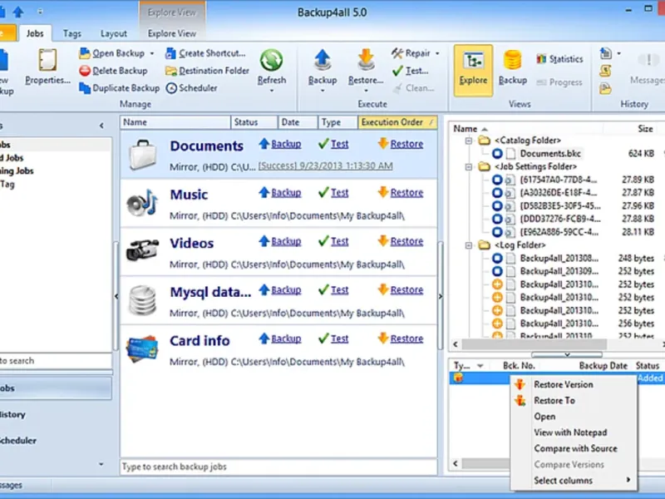Viewport: 665px width, 499px height.
Task: Collapse the Job Settings Folder node
Action: tap(469, 167)
